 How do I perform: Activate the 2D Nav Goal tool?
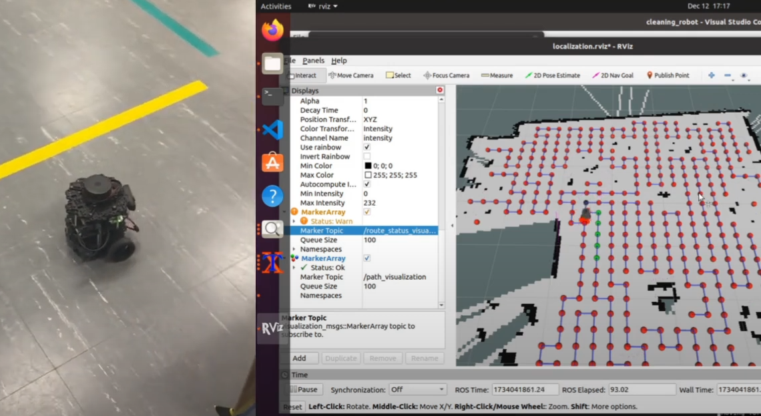click(x=612, y=75)
